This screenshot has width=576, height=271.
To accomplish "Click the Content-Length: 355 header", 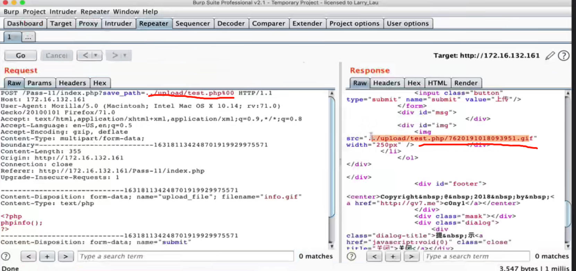I will click(x=41, y=151).
